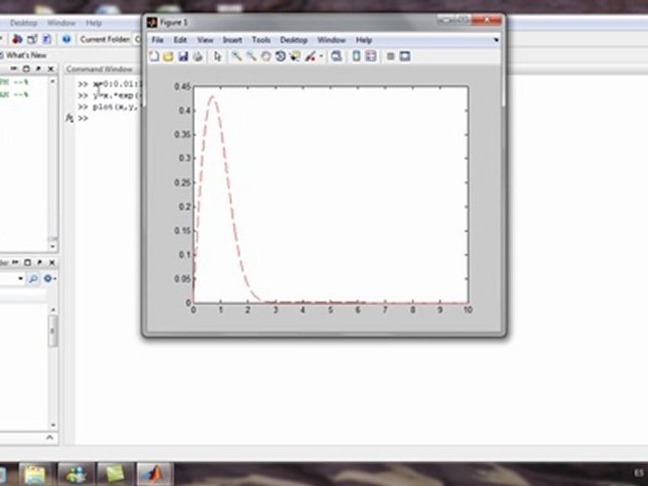Click the Command History scroll-up arrow

[53, 82]
